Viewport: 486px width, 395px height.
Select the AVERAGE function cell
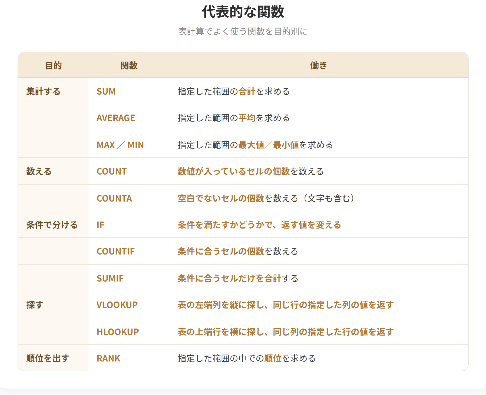pos(129,118)
